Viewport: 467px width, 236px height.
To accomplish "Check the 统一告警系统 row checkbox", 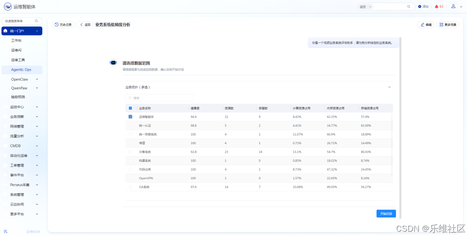I will [131, 134].
